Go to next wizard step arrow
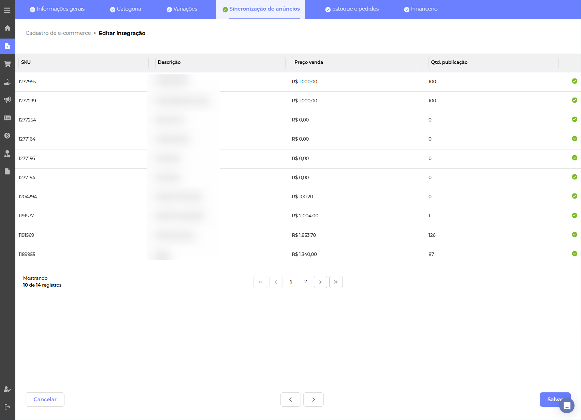The width and height of the screenshot is (581, 420). coord(313,400)
